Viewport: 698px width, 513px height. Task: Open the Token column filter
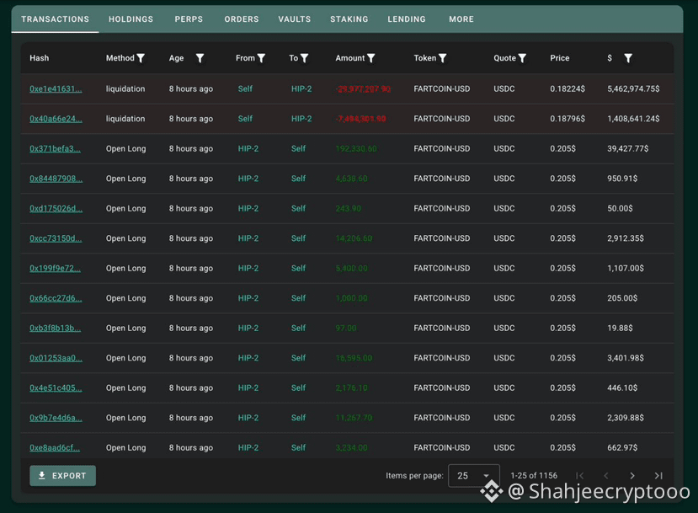(443, 58)
